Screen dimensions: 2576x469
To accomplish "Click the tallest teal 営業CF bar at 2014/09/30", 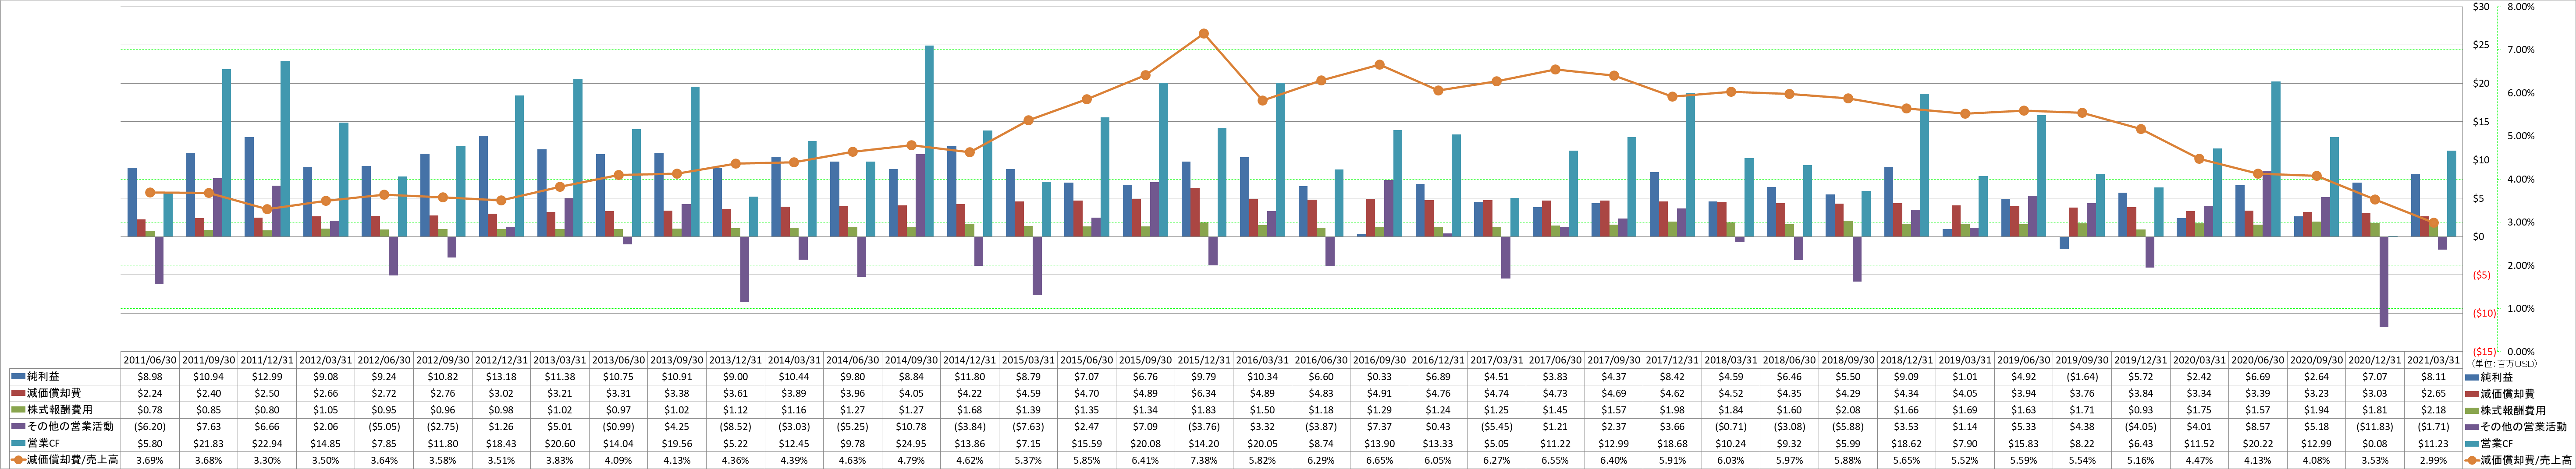I will (929, 141).
